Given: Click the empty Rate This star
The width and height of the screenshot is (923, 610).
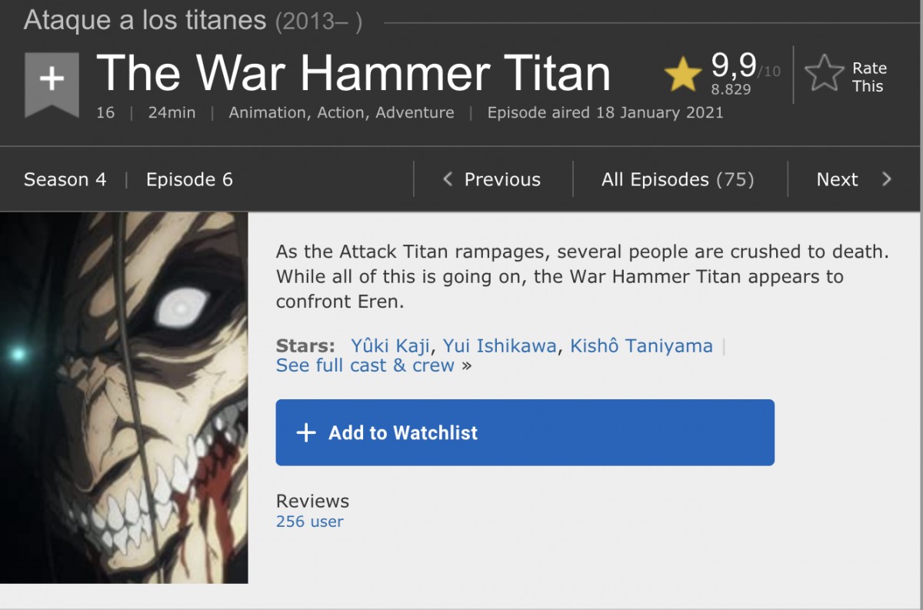Looking at the screenshot, I should point(825,75).
